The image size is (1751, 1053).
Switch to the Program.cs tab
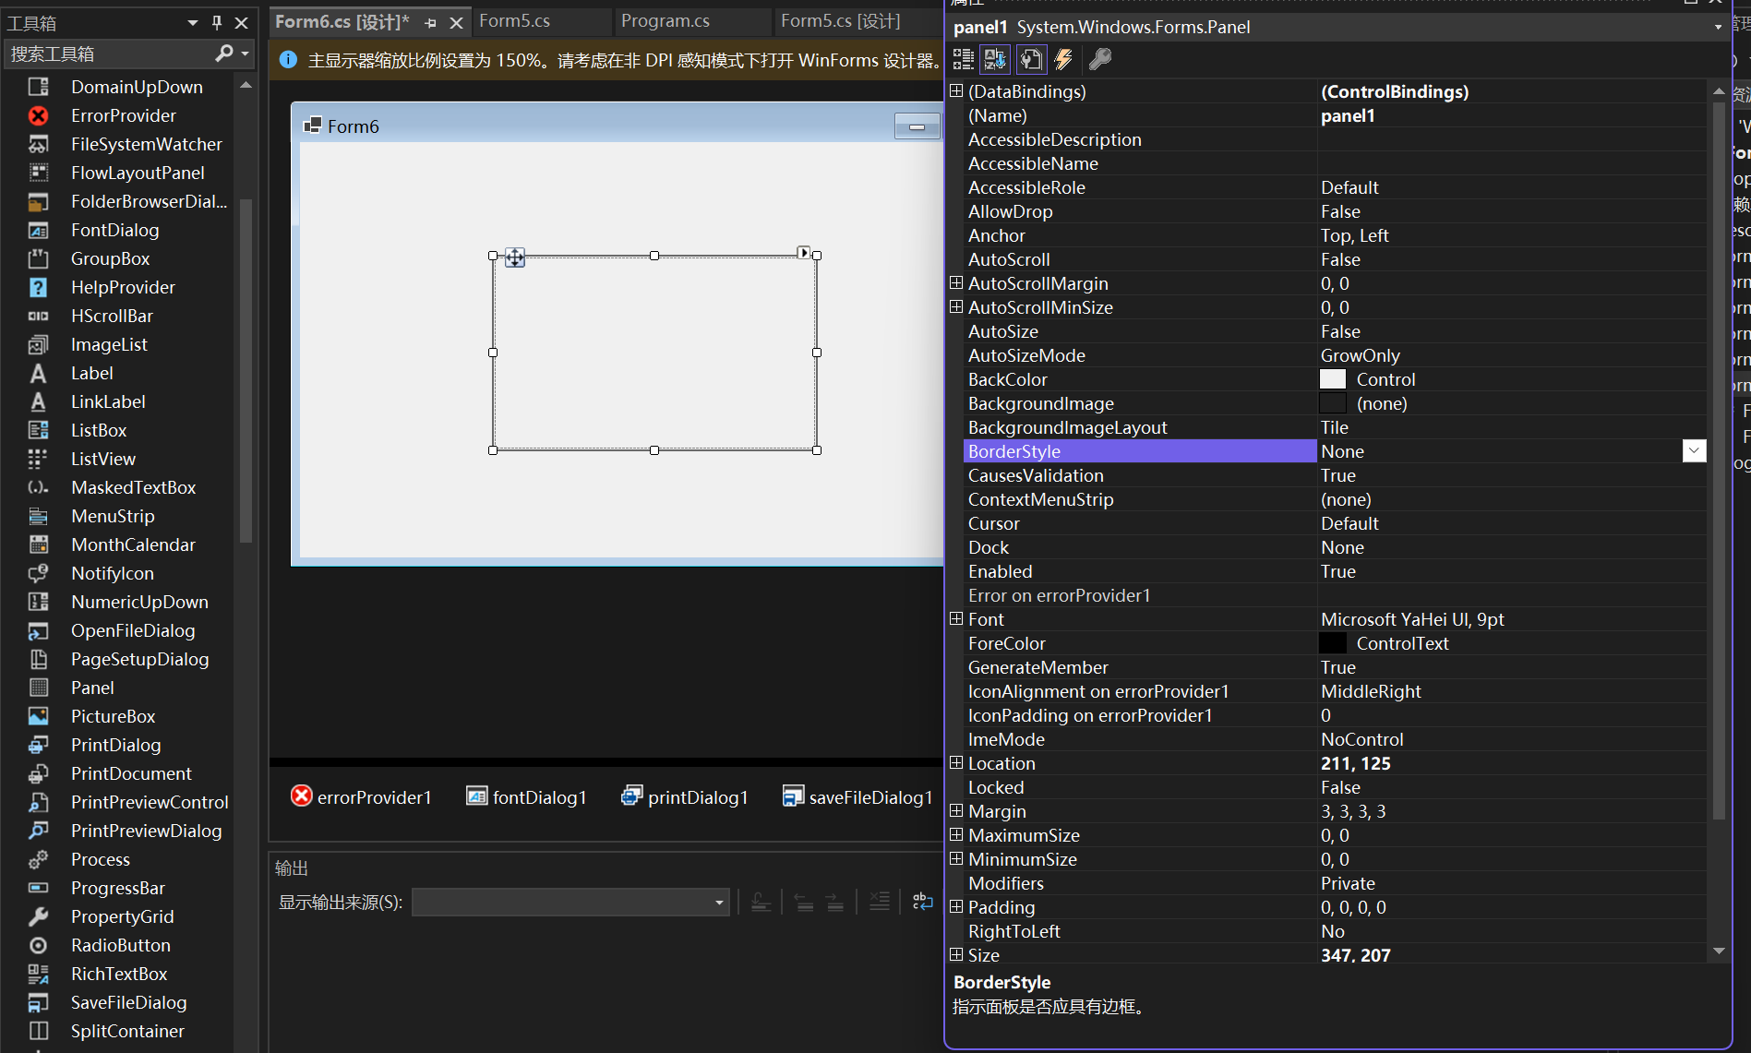pos(666,20)
